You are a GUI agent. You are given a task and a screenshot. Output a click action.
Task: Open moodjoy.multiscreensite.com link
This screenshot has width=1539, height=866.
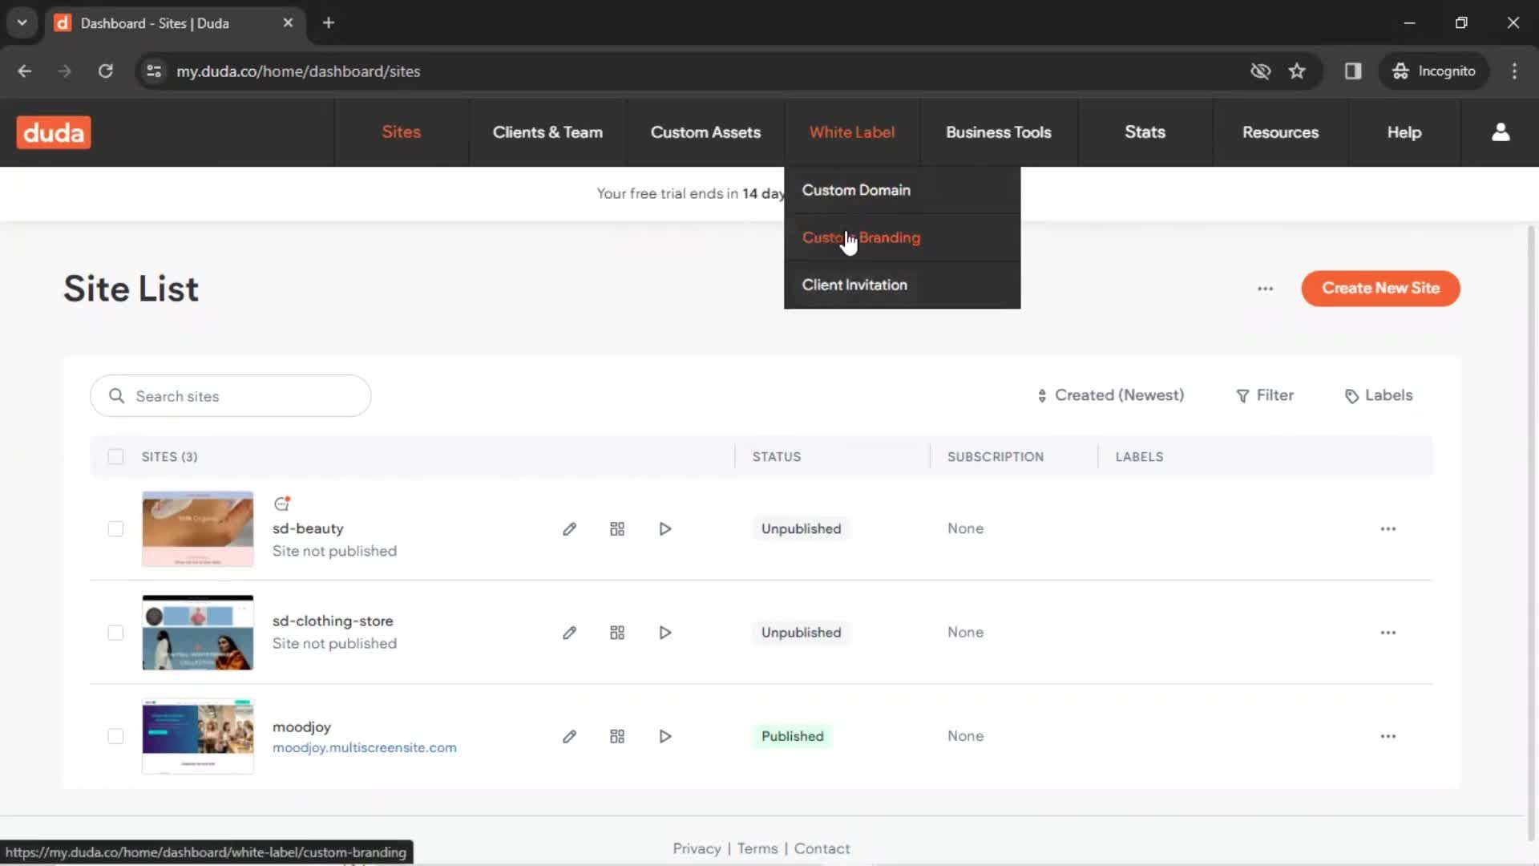click(x=365, y=747)
